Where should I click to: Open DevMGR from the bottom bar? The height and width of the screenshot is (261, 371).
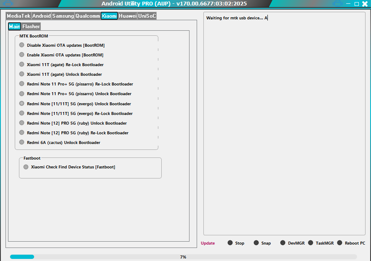[283, 242]
